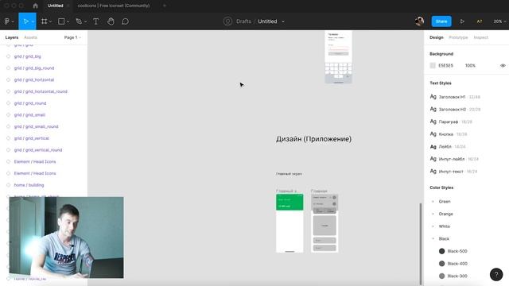This screenshot has width=509, height=286.
Task: Add new tab with plus icon
Action: click(x=165, y=6)
